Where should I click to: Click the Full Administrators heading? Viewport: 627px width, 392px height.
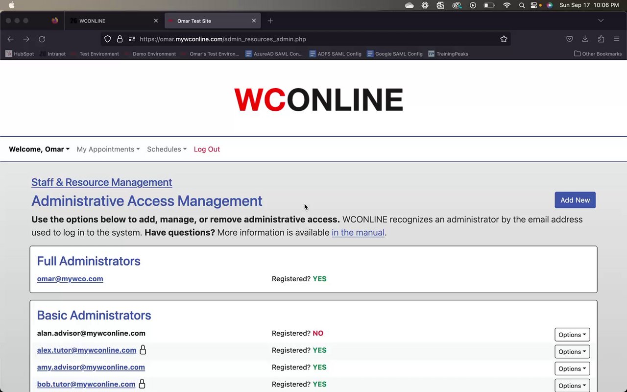(89, 261)
